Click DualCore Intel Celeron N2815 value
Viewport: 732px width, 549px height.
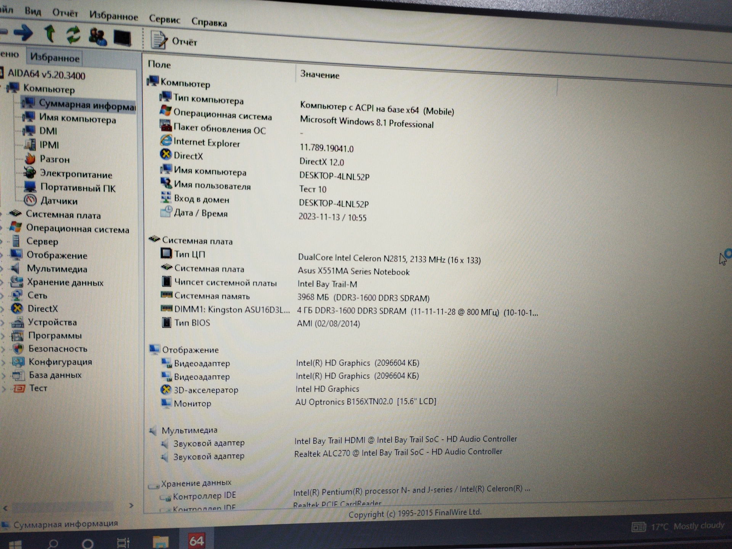point(389,259)
